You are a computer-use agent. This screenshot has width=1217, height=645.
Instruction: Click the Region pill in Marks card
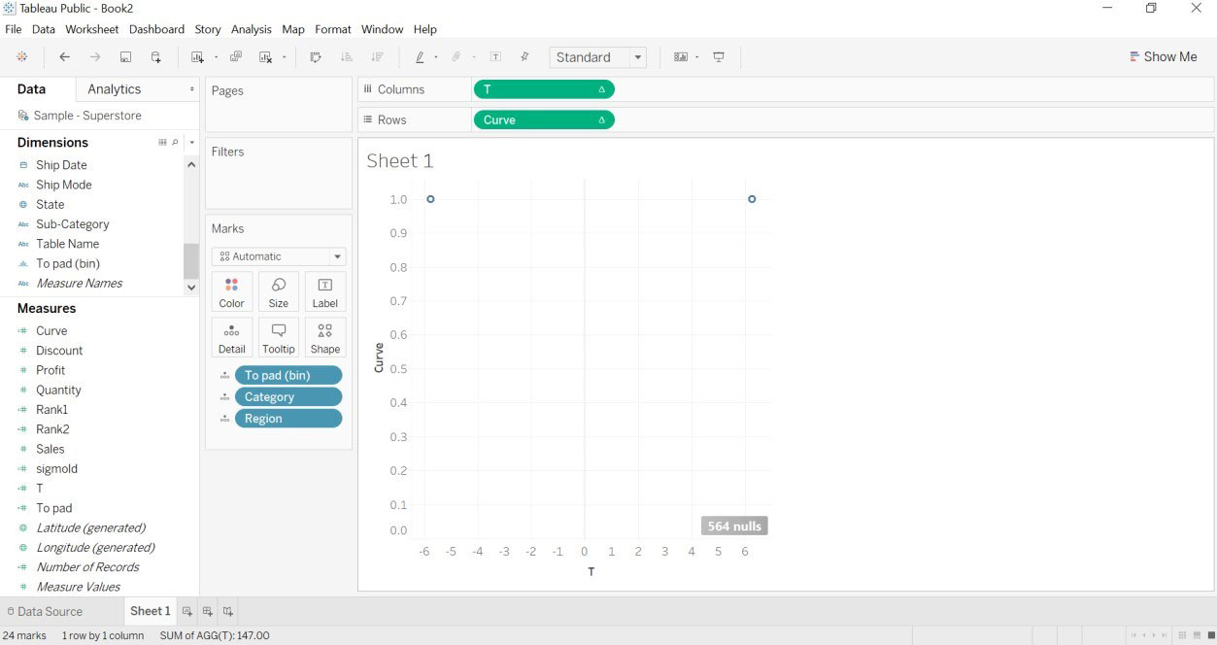(x=288, y=419)
